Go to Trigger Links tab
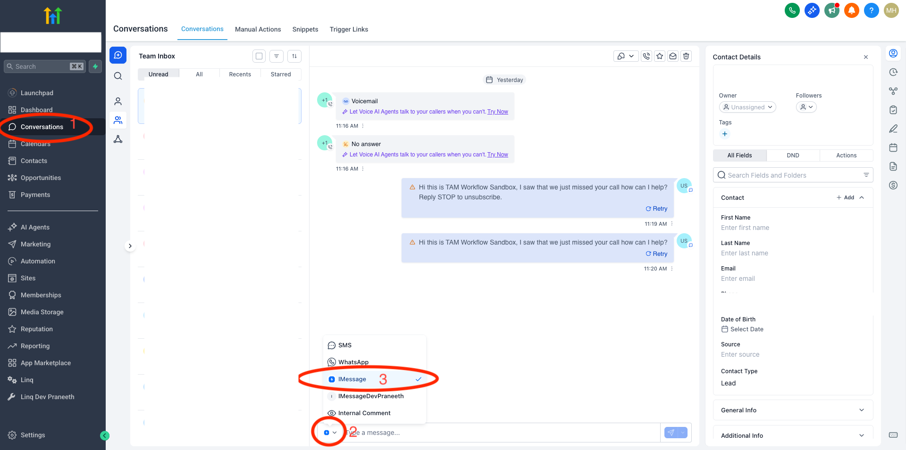Image resolution: width=906 pixels, height=450 pixels. 349,29
